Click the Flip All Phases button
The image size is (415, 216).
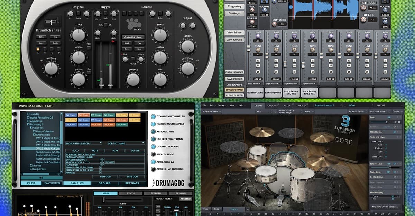[x=234, y=72]
